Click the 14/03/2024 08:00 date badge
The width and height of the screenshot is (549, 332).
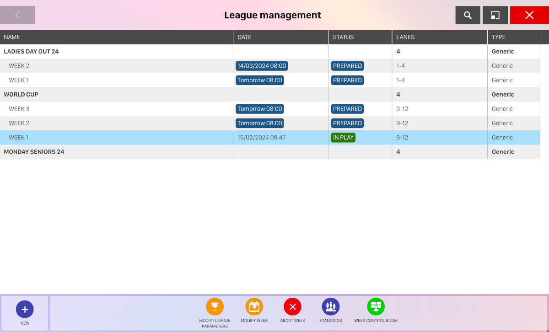pyautogui.click(x=262, y=66)
